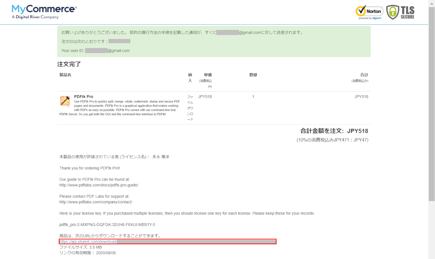Click the pdftk-pro-guide URL text
435x259 pixels.
point(99,185)
